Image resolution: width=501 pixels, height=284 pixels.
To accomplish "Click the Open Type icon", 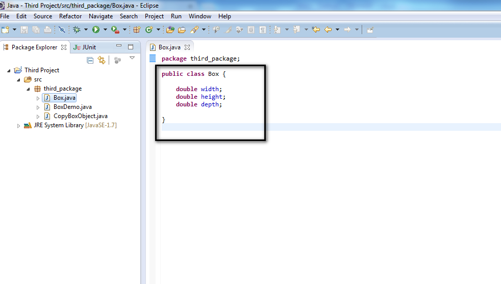I will point(170,30).
